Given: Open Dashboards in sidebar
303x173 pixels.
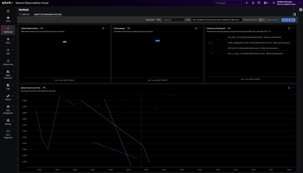Looking at the screenshot, I should [x=8, y=30].
